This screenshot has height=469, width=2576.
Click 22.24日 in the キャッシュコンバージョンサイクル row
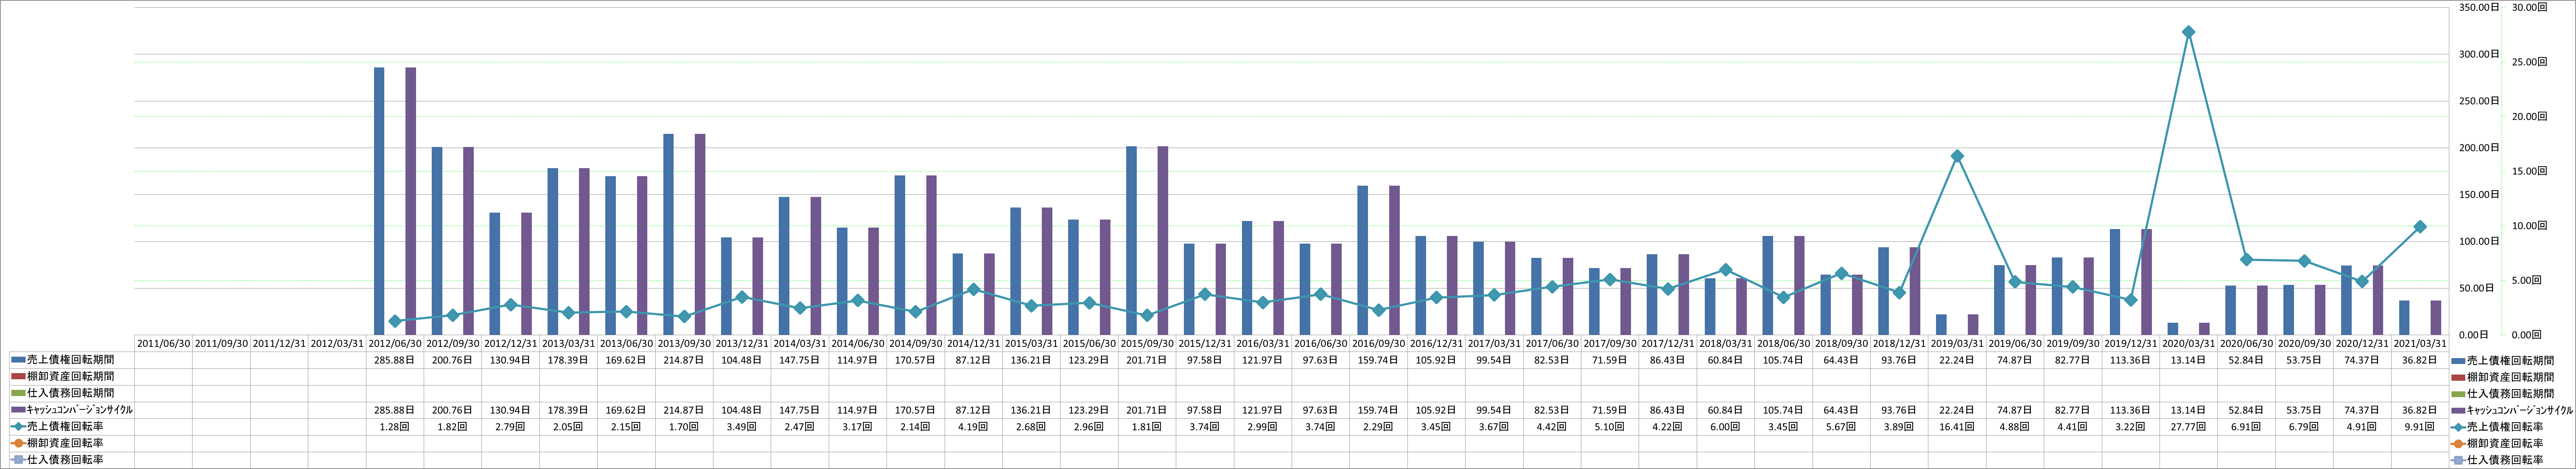pos(1957,410)
